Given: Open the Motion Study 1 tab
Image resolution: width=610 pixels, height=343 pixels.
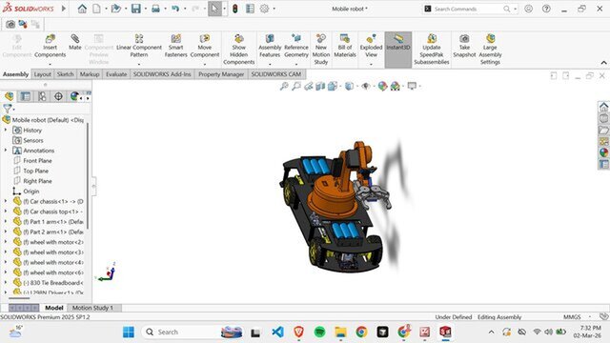Looking at the screenshot, I should [92, 308].
